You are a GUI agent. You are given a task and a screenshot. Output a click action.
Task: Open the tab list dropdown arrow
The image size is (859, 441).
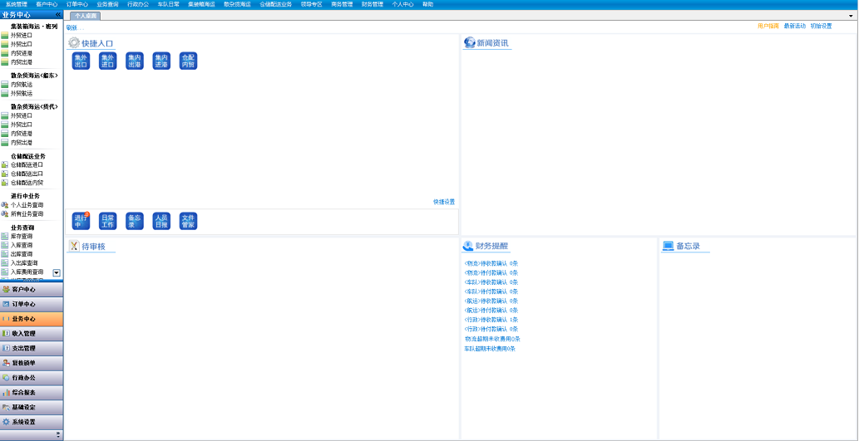tap(850, 16)
